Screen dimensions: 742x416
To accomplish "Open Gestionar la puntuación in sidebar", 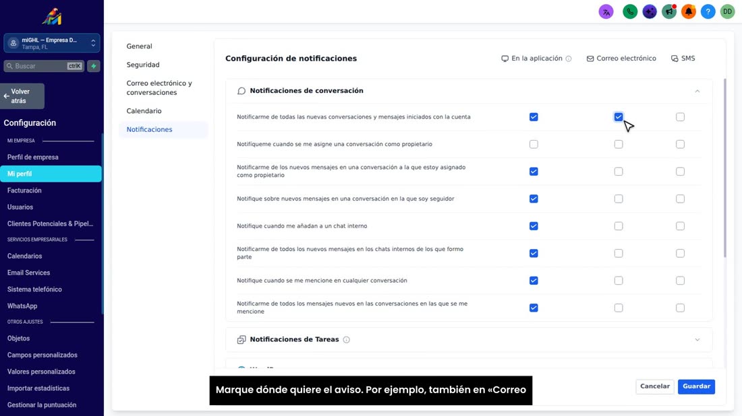I will click(42, 405).
